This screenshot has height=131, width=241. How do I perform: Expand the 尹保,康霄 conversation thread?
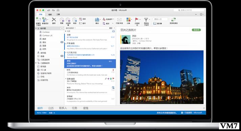pyautogui.click(x=66, y=43)
